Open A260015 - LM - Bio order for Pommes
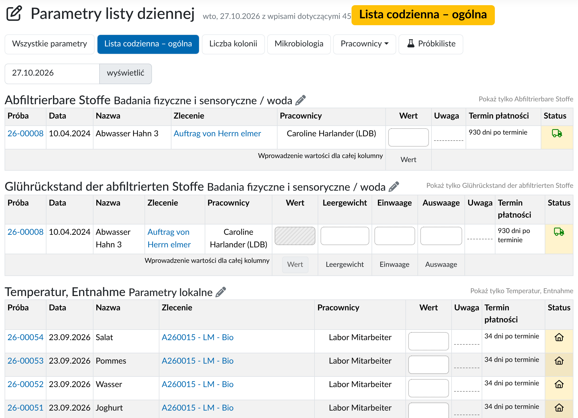 coord(198,361)
